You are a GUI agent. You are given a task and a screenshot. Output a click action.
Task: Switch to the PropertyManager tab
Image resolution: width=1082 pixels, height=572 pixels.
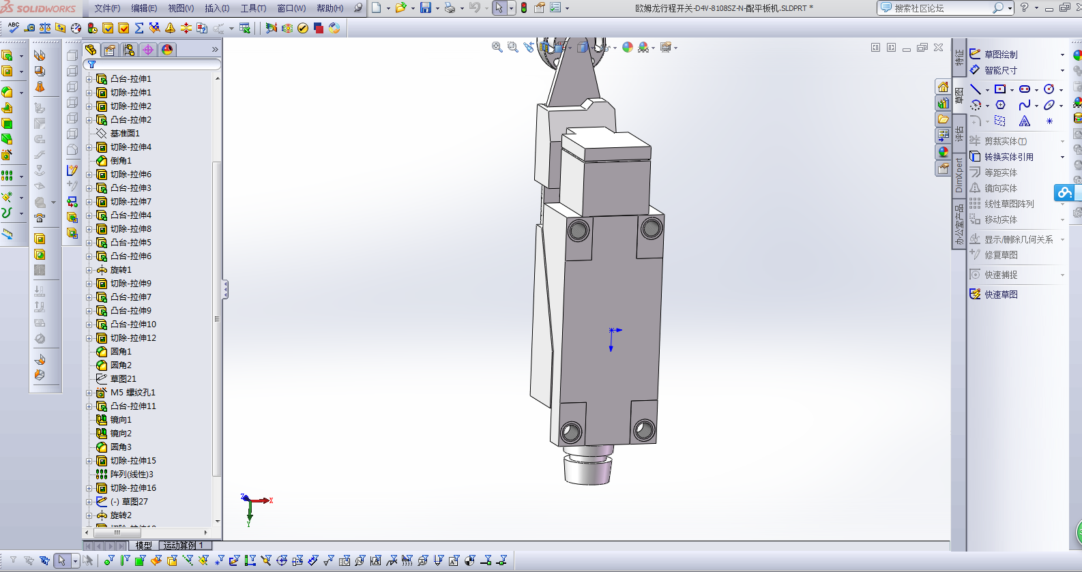point(110,50)
